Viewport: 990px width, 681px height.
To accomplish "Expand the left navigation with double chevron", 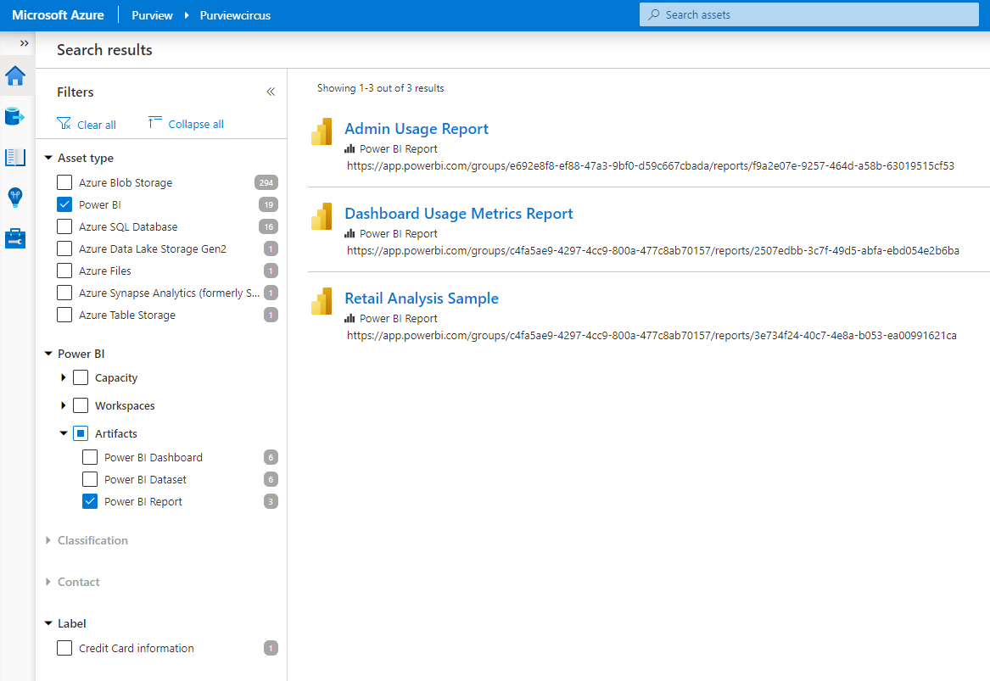I will (x=25, y=43).
